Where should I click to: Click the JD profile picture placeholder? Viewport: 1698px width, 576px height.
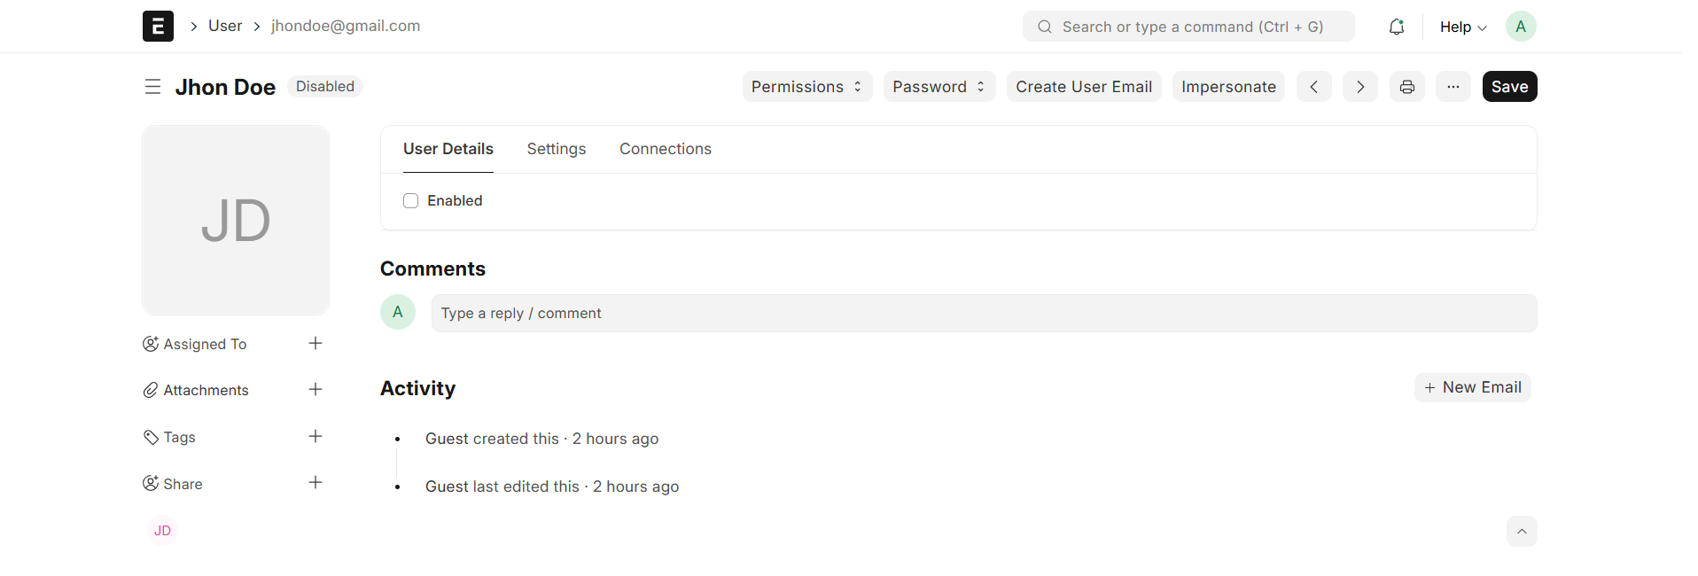(236, 220)
